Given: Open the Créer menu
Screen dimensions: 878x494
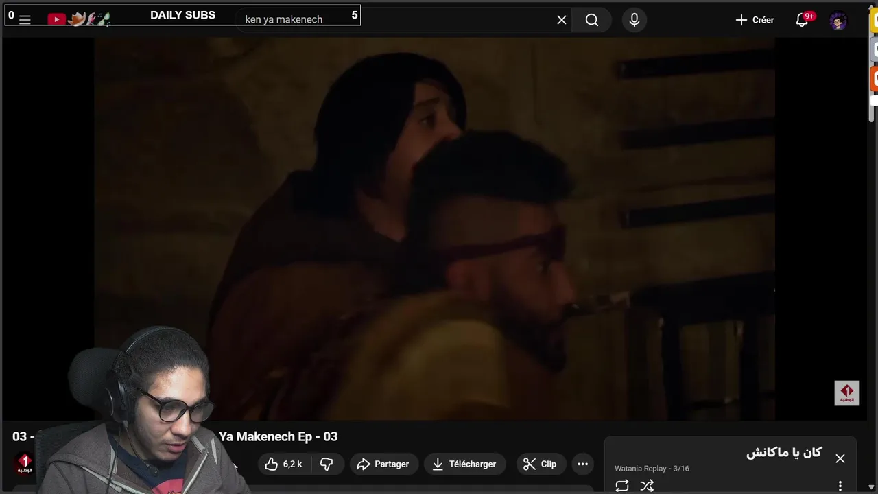Looking at the screenshot, I should pos(755,20).
